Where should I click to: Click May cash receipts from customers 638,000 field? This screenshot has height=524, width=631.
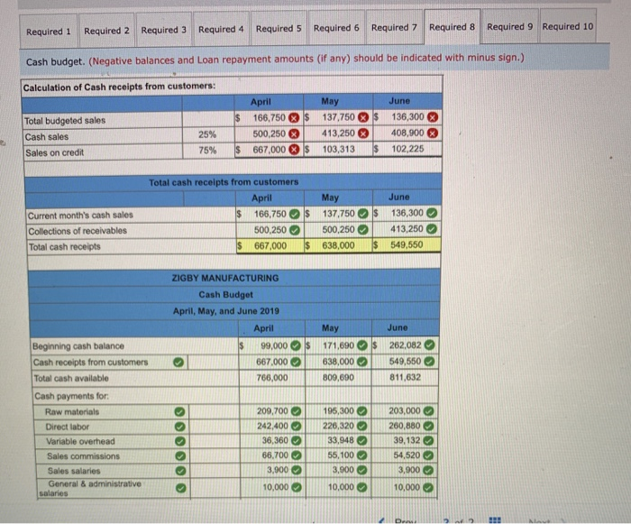(338, 362)
